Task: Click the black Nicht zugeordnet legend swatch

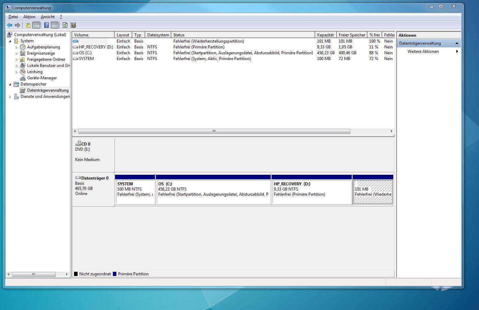Action: pyautogui.click(x=76, y=274)
